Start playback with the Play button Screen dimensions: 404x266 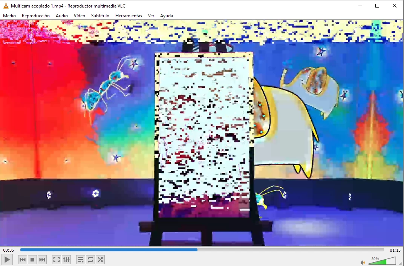(x=7, y=260)
